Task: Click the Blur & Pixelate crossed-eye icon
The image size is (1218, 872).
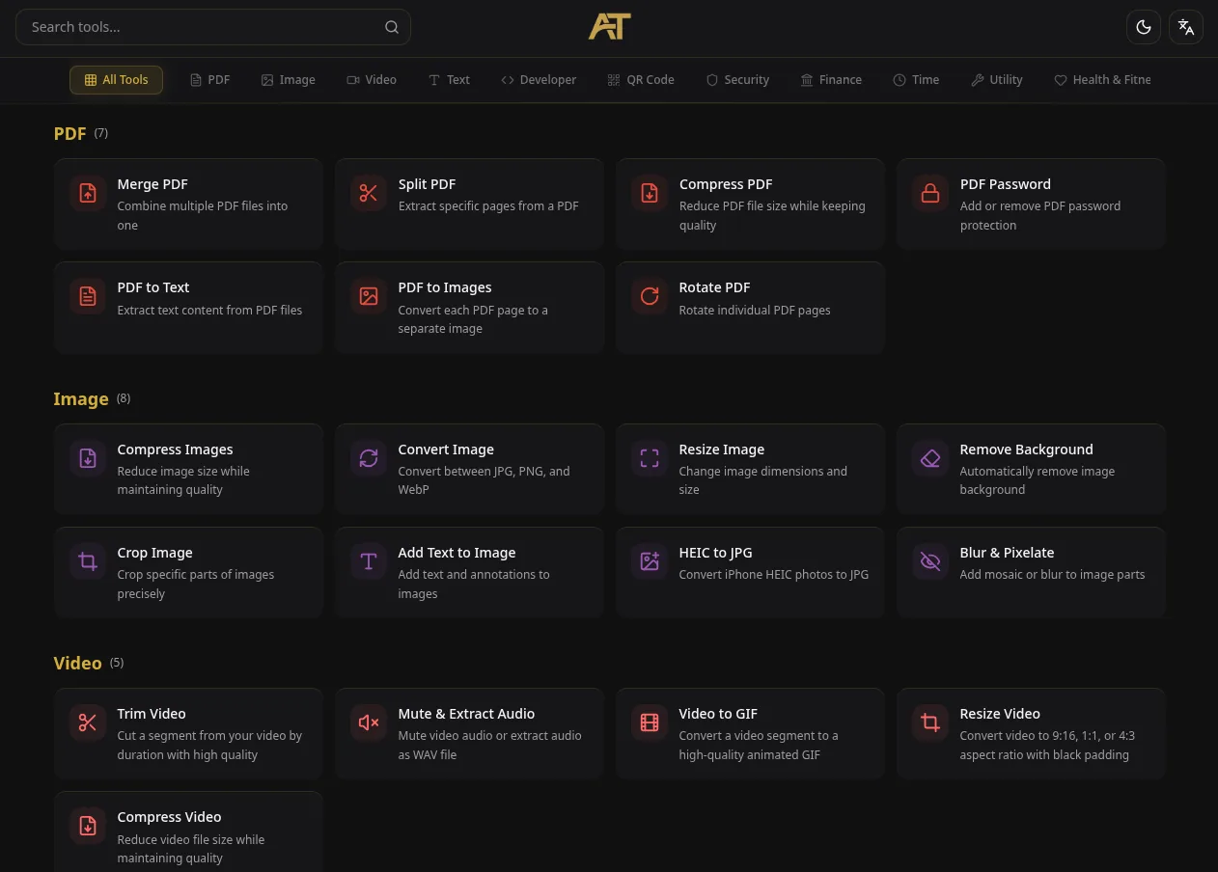Action: tap(930, 561)
